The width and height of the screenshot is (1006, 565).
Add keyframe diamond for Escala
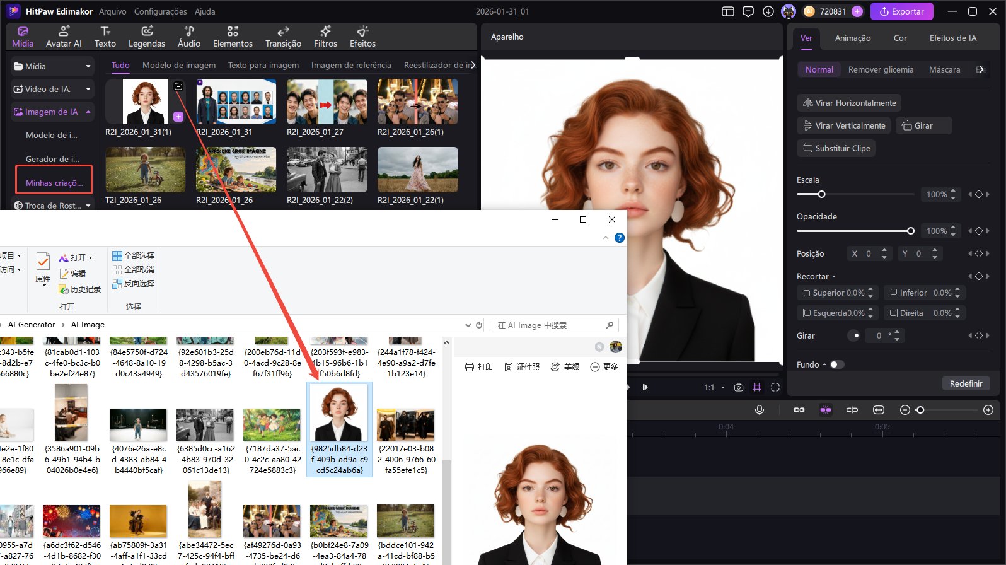(979, 194)
